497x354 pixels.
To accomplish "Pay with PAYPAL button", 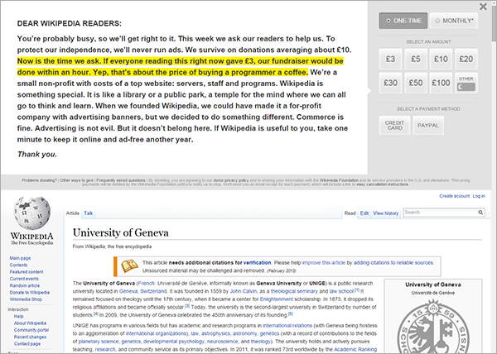I will pyautogui.click(x=428, y=125).
